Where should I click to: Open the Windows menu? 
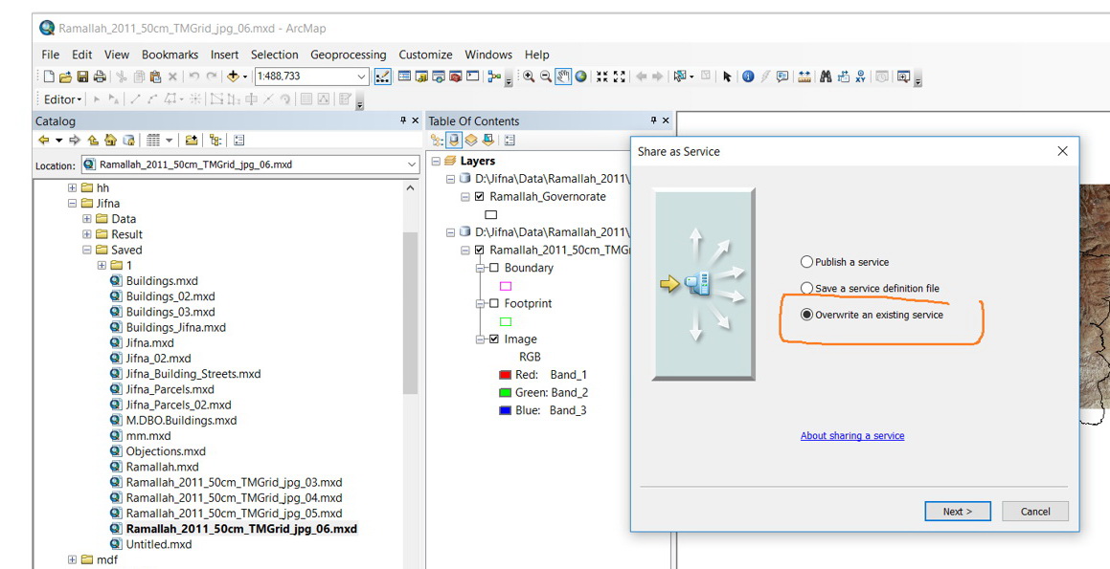(x=488, y=55)
